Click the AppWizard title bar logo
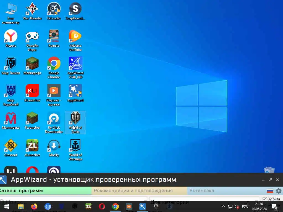Image resolution: width=283 pixels, height=212 pixels. point(3,179)
